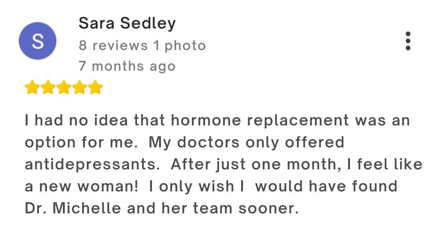Select the third yellow star

(x=64, y=87)
